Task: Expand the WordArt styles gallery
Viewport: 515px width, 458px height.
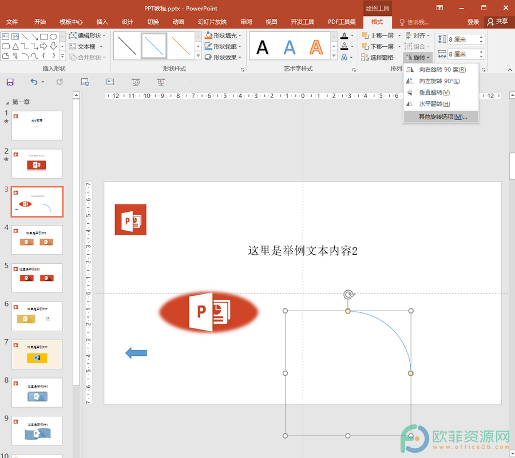Action: click(334, 56)
